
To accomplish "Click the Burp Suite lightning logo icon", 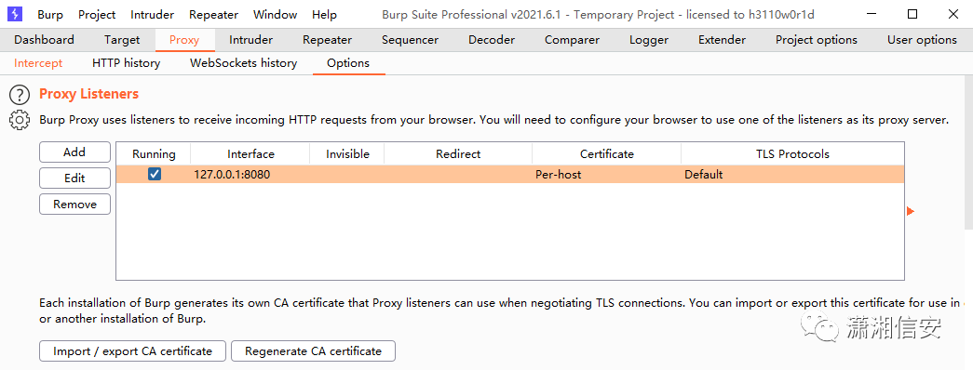I will 15,14.
